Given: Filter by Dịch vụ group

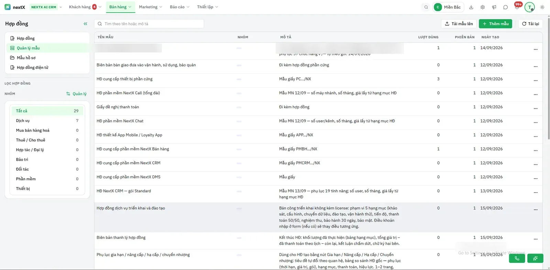Looking at the screenshot, I should pos(47,121).
